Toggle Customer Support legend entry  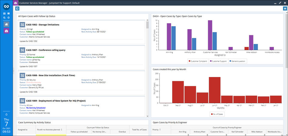point(218,61)
